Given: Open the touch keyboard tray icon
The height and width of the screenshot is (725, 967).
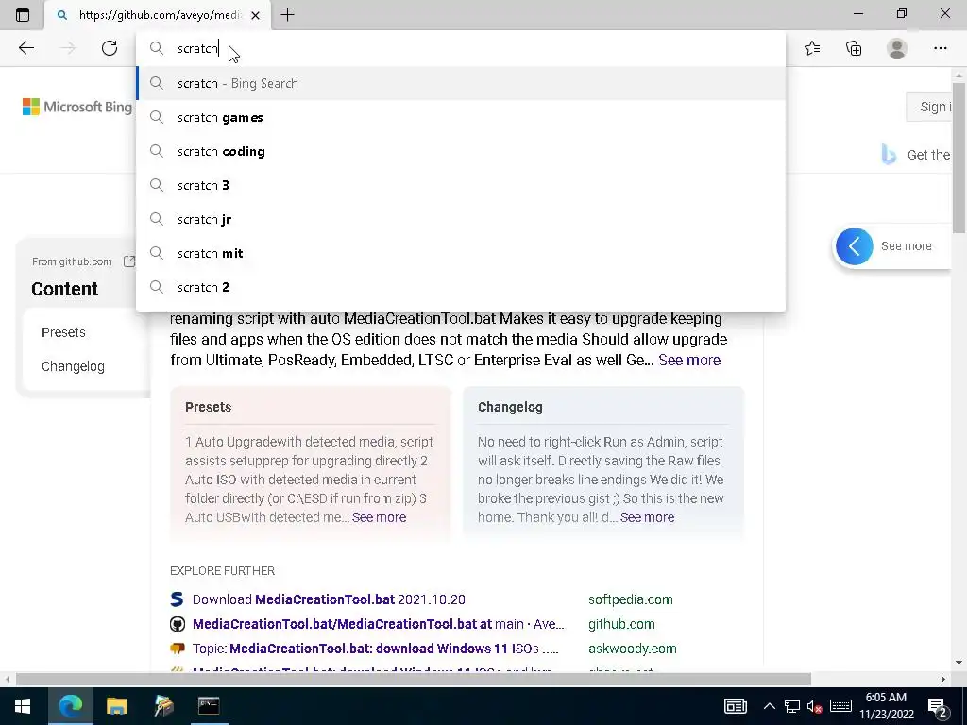Looking at the screenshot, I should click(x=840, y=706).
